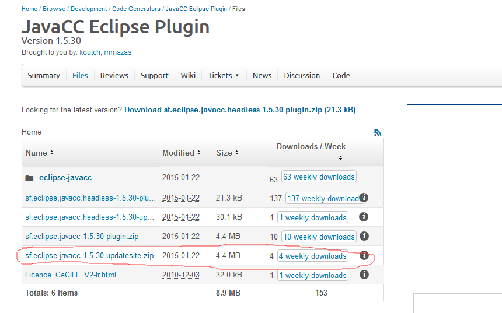Click 1 weekly downloads for headless-1.5.30-up...
Image resolution: width=502 pixels, height=313 pixels.
(x=313, y=217)
